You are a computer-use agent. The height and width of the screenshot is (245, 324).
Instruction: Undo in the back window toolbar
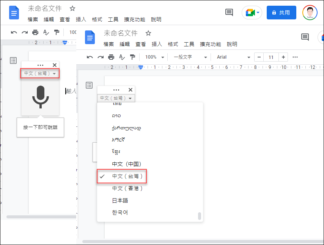pyautogui.click(x=14, y=32)
